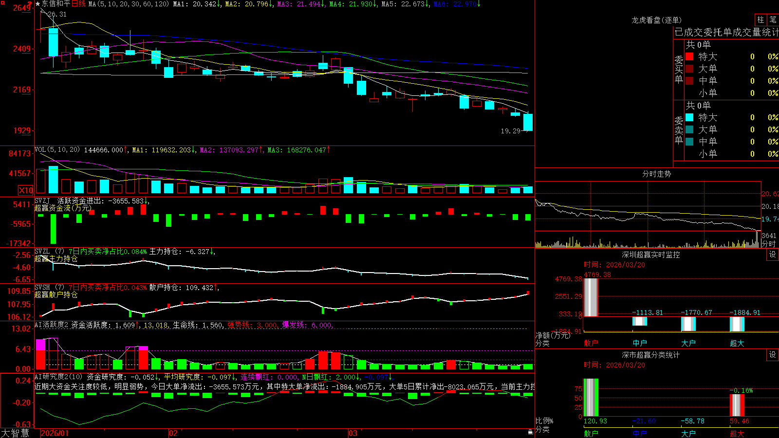Click the -1113.81 中户 value
This screenshot has height=438, width=779.
pyautogui.click(x=647, y=312)
